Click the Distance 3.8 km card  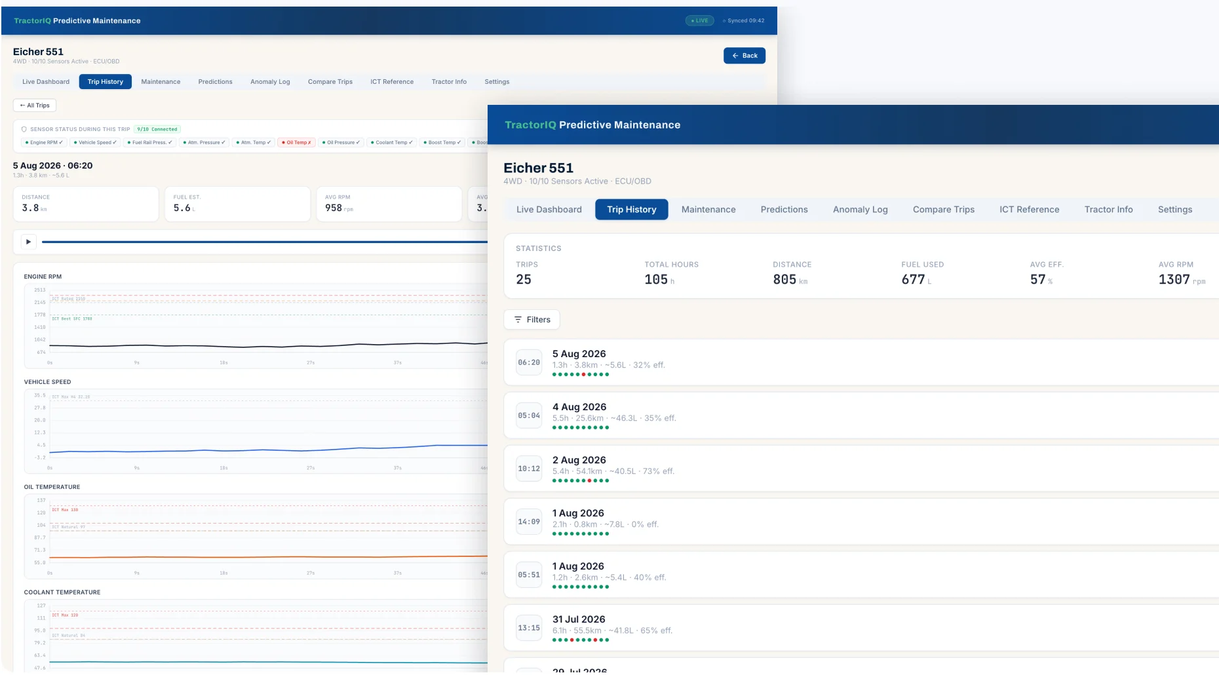click(x=86, y=204)
